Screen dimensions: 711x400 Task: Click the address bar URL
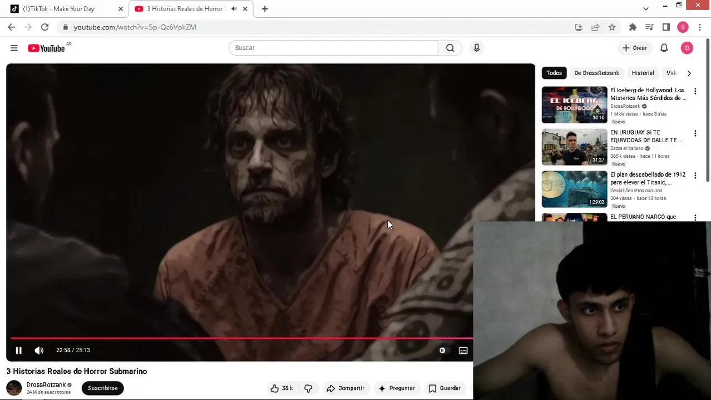(x=135, y=27)
